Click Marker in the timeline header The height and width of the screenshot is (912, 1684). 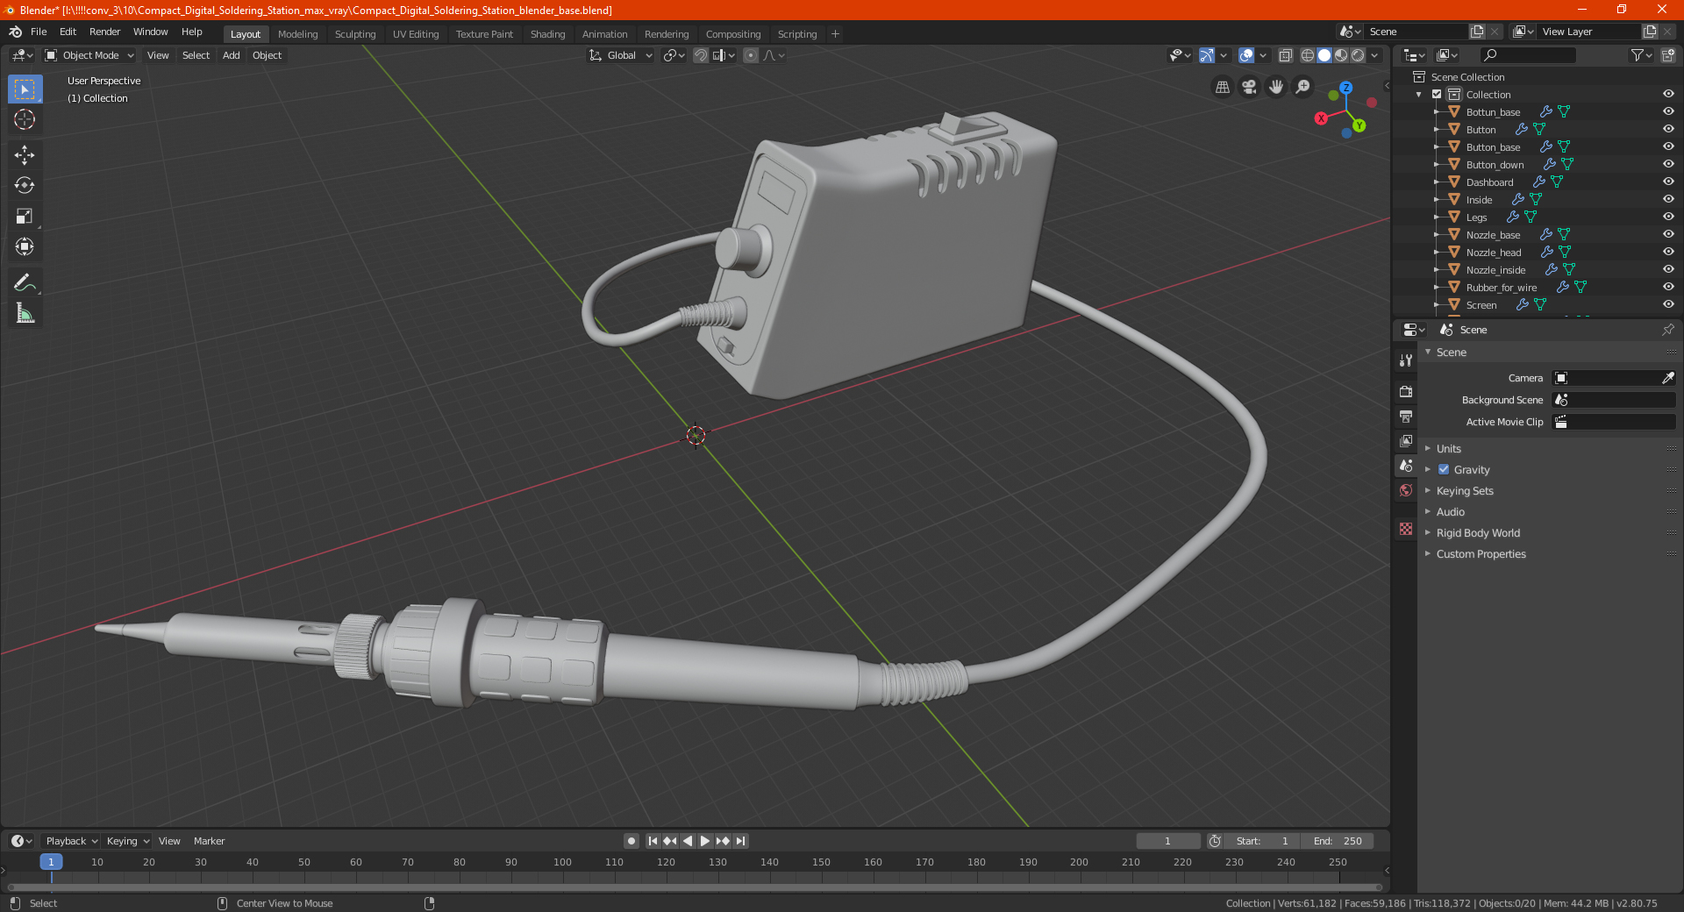[x=209, y=841]
